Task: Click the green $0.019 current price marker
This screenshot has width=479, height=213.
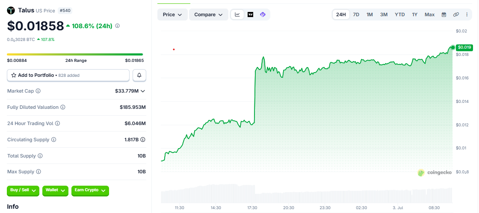Action: 464,47
